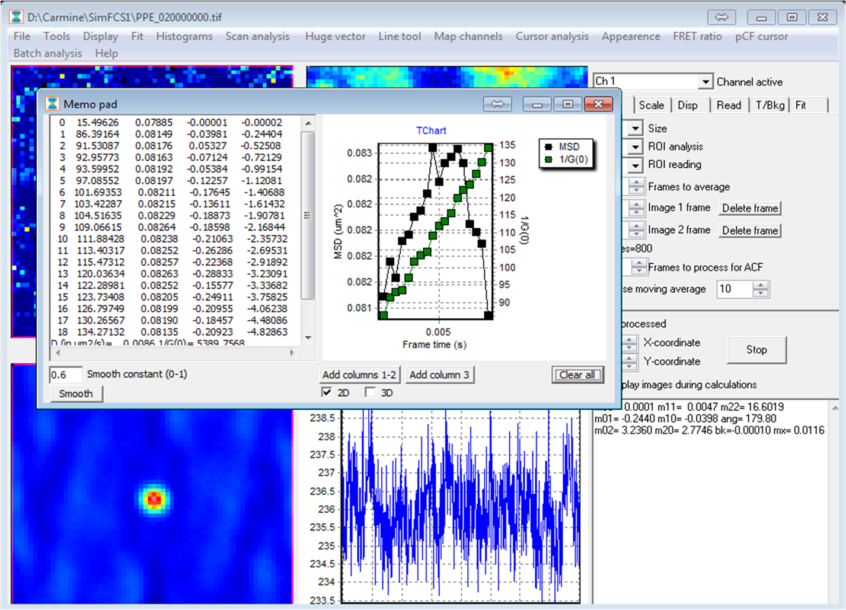Viewport: 846px width, 610px height.
Task: Click the Memo pad hourglass title icon
Action: click(x=53, y=104)
